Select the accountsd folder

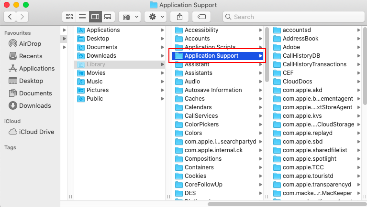click(316, 30)
